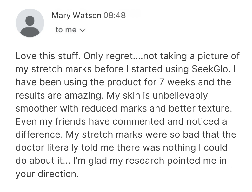Click the word "unbelievably" in the body
The width and height of the screenshot is (252, 192).
180,96
